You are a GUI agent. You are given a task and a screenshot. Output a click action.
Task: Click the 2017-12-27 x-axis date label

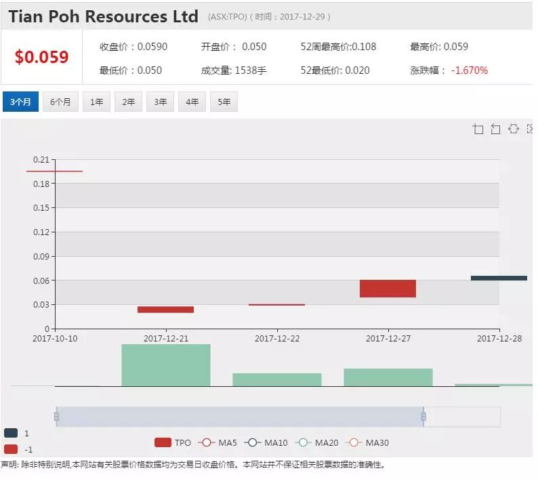click(x=388, y=338)
